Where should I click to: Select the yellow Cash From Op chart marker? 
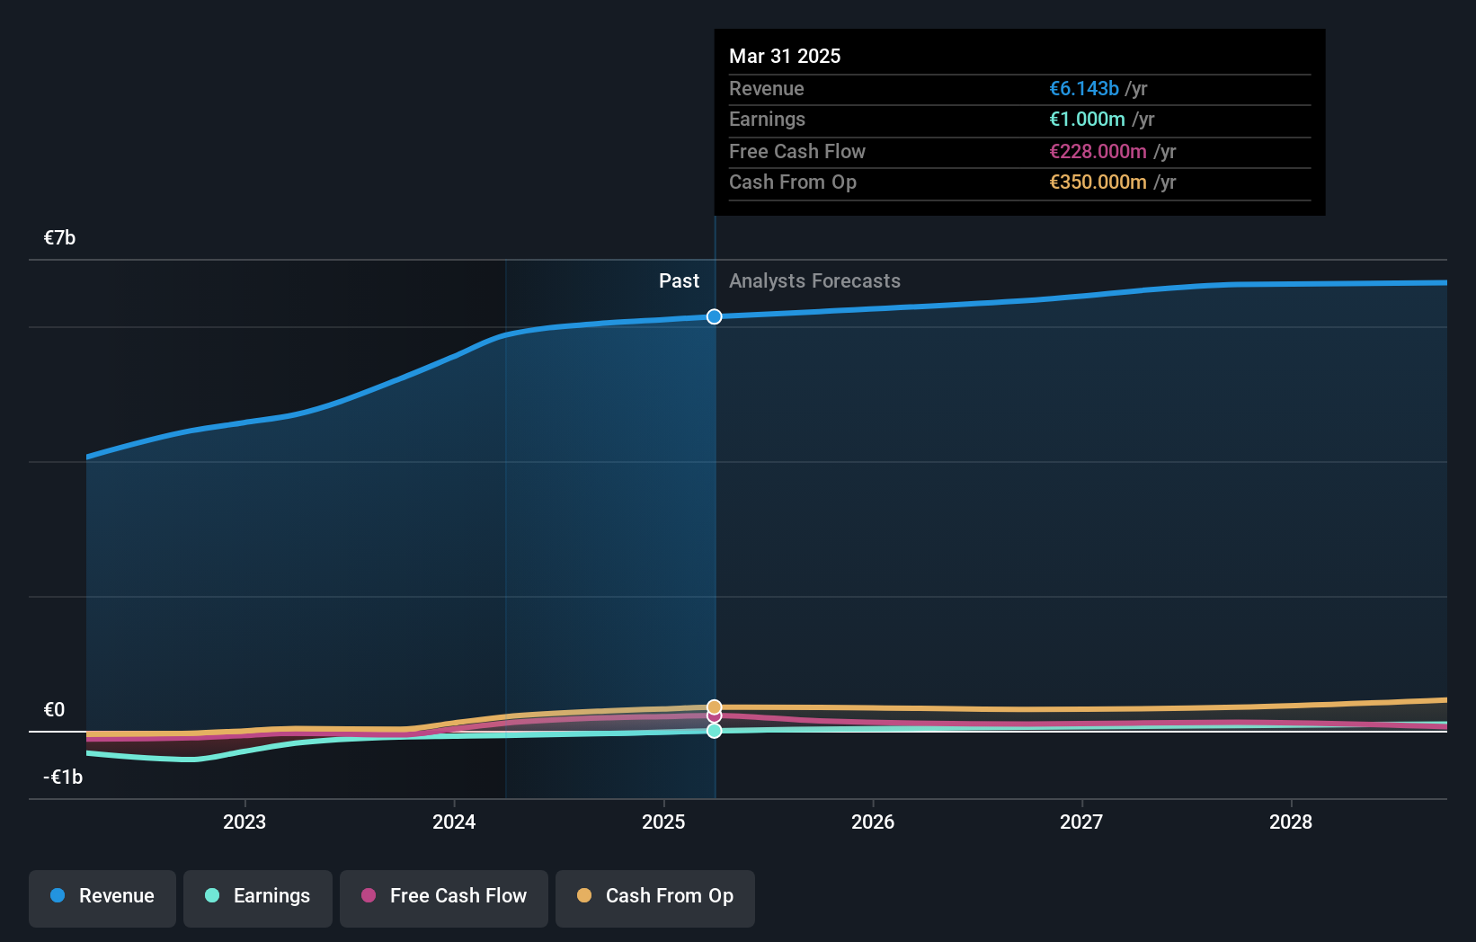pyautogui.click(x=714, y=706)
